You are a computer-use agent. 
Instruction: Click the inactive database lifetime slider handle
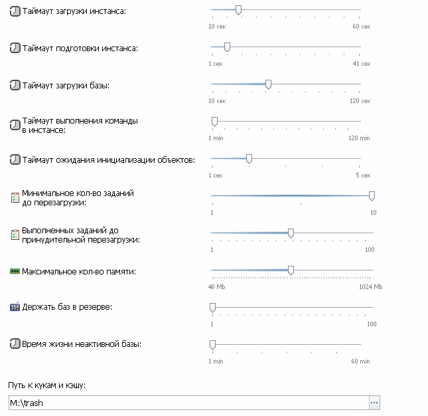(212, 345)
